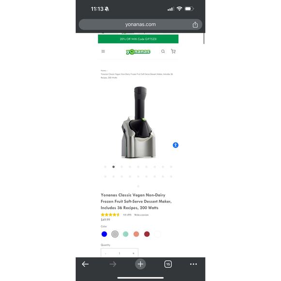Select the silver color option

tap(115, 234)
